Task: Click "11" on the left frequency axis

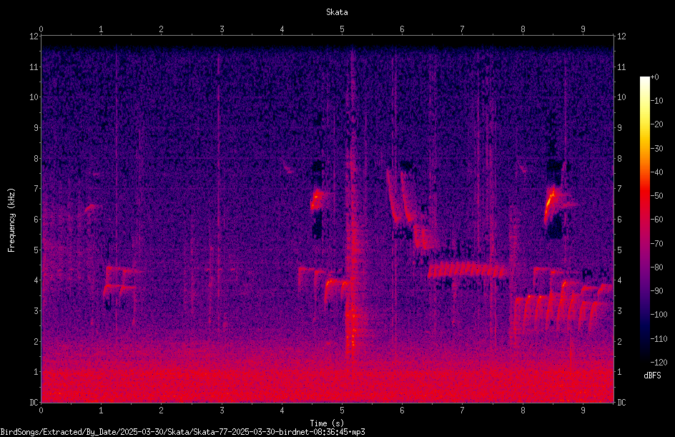Action: coord(34,67)
